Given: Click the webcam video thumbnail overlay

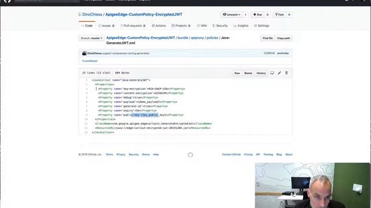Looking at the screenshot, I should pos(312,185).
